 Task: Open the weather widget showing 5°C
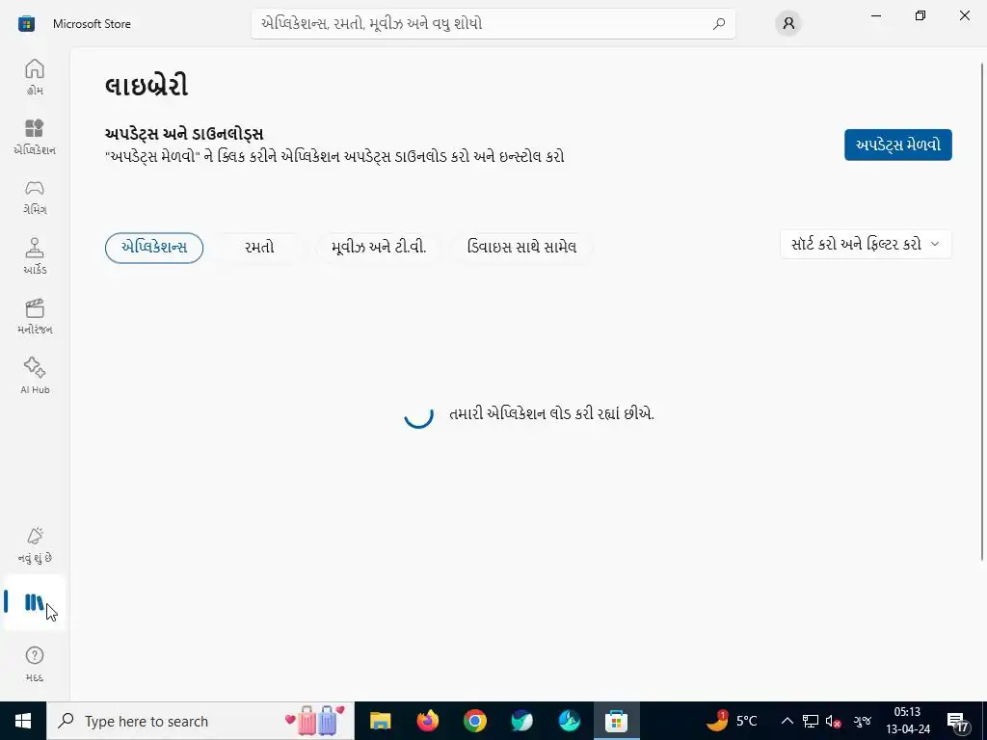(732, 721)
